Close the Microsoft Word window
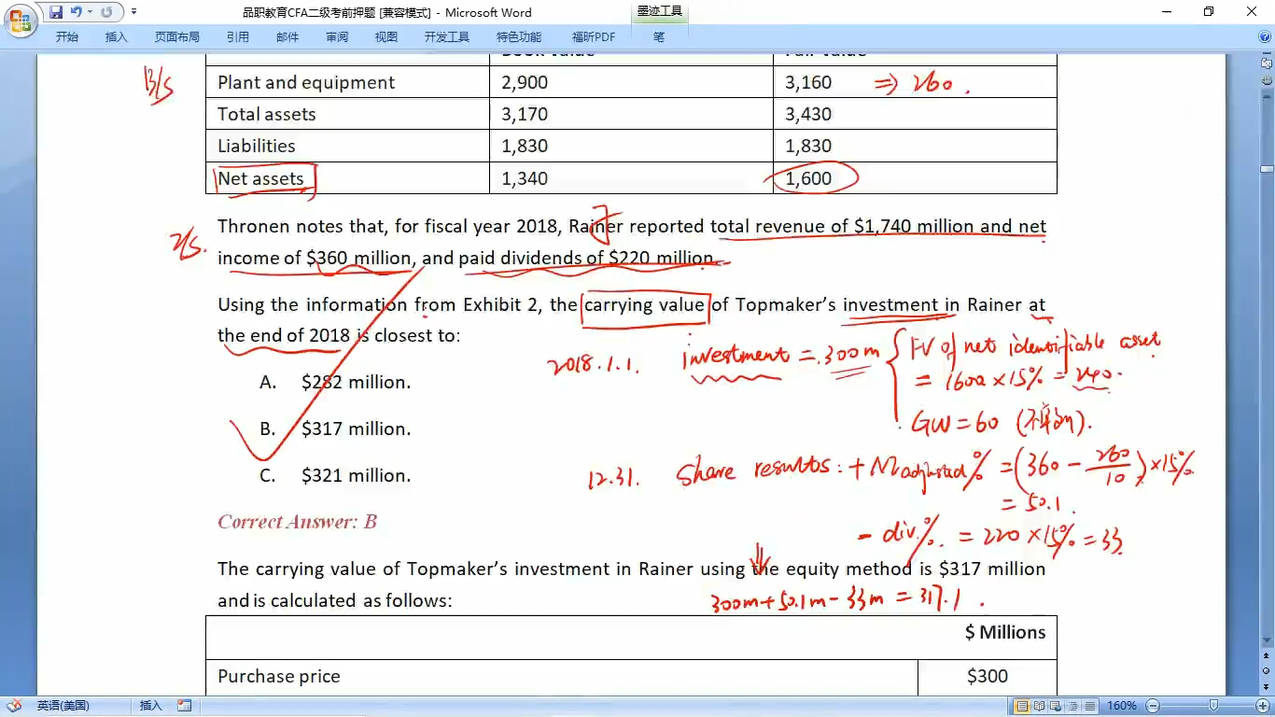The image size is (1275, 717). 1252,12
